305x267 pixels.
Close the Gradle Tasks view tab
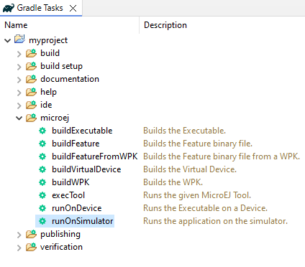tap(73, 9)
